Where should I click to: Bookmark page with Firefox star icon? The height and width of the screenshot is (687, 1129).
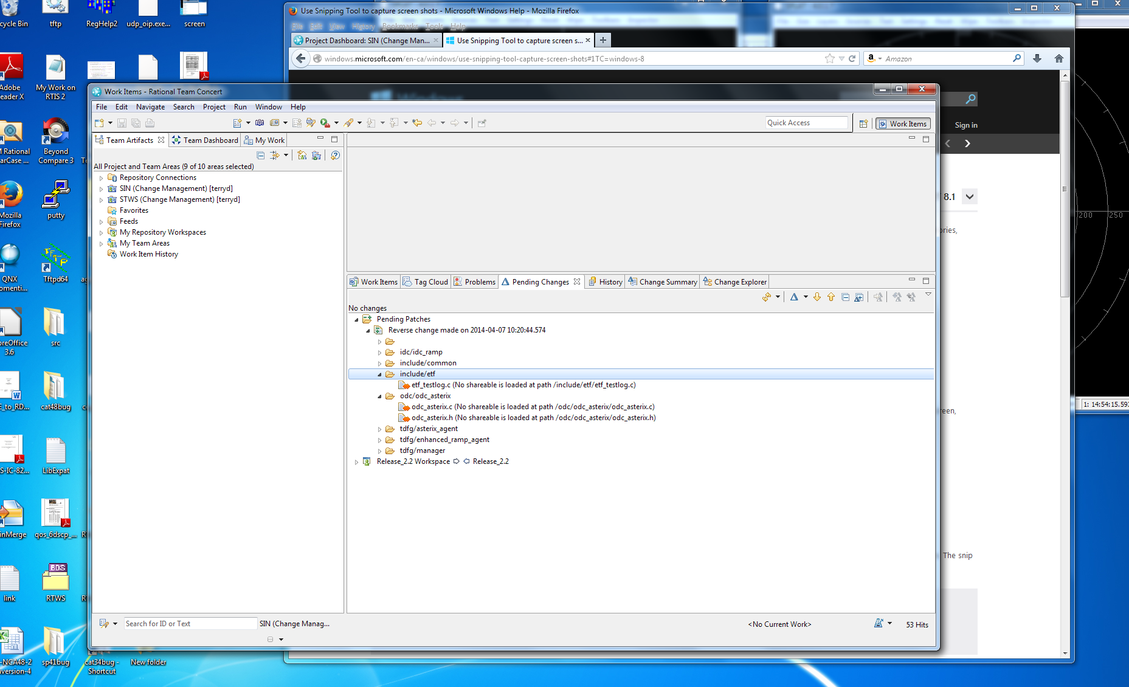(x=830, y=58)
